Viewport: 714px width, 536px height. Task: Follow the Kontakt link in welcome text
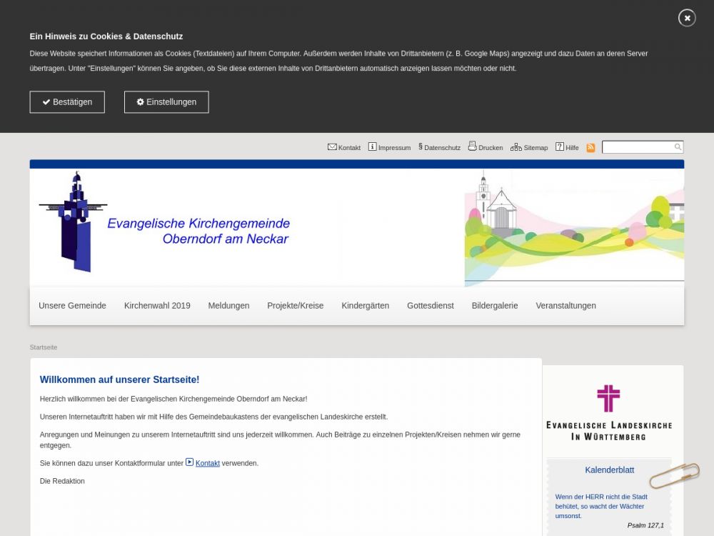point(207,464)
